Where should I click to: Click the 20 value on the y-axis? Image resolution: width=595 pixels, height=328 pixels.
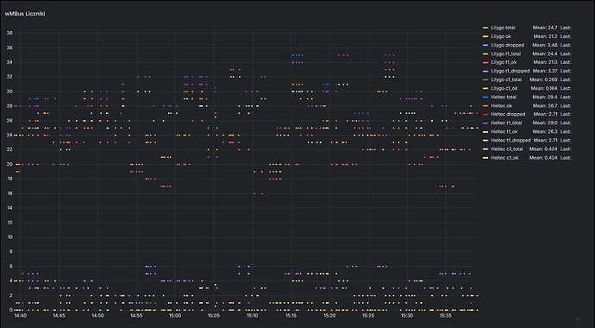coord(10,164)
